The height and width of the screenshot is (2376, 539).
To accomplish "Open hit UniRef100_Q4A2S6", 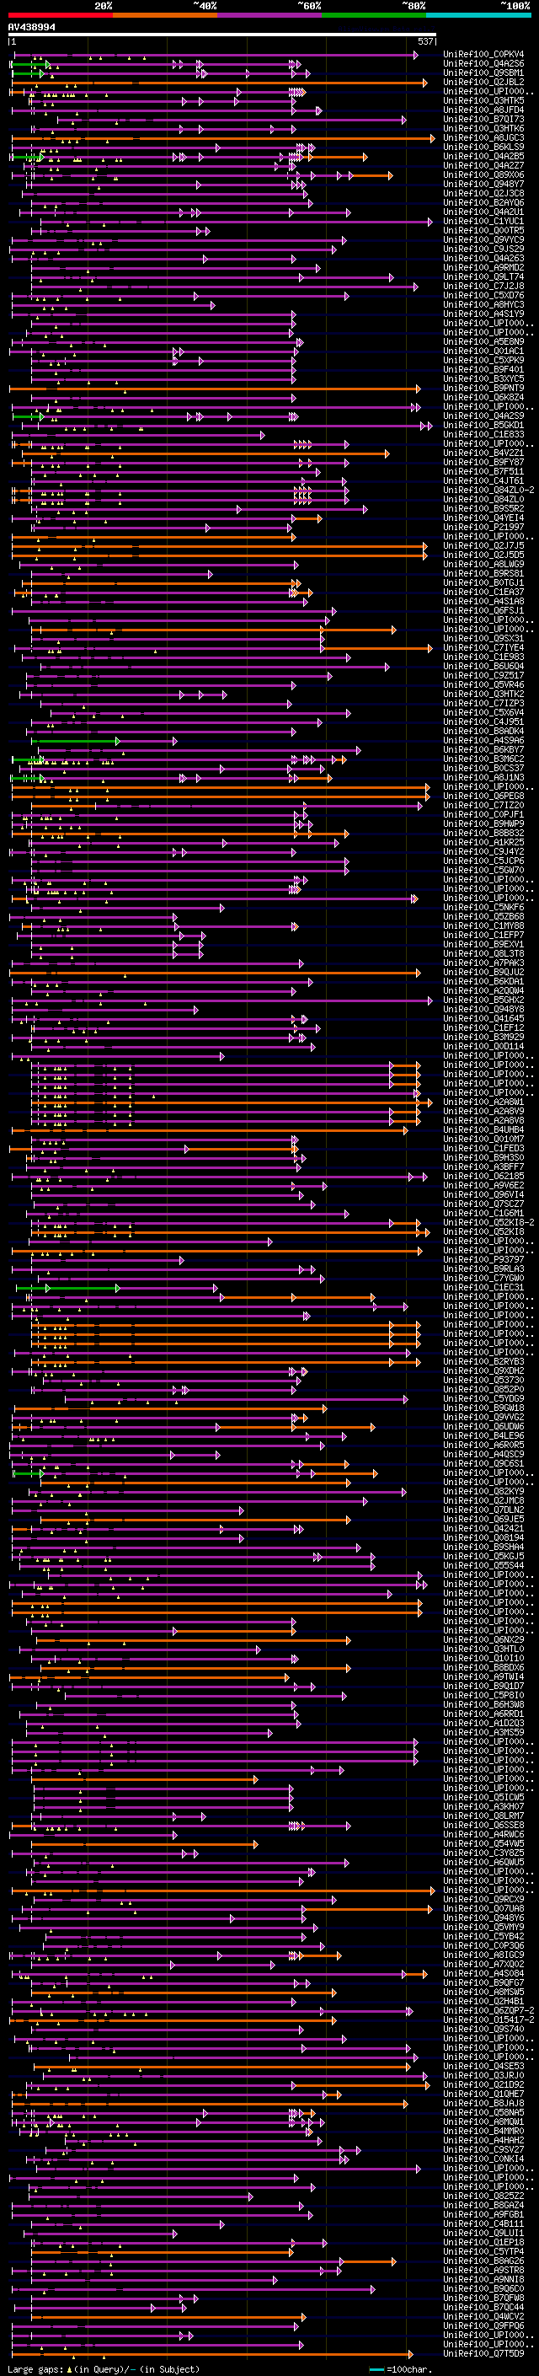I will click(x=483, y=64).
